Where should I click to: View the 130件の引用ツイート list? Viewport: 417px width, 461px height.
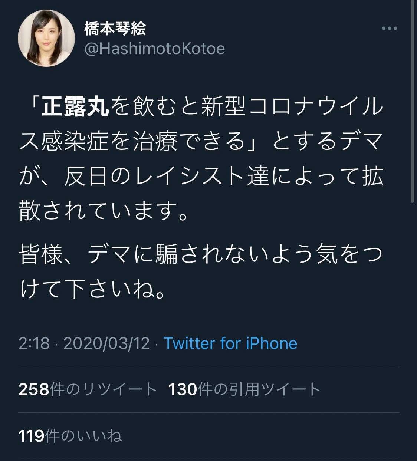tap(244, 389)
